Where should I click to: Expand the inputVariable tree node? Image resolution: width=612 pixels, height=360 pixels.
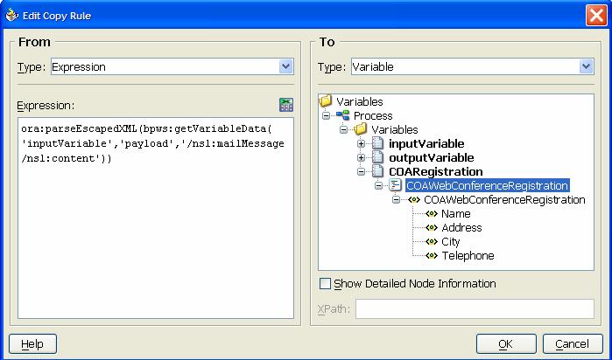[361, 144]
